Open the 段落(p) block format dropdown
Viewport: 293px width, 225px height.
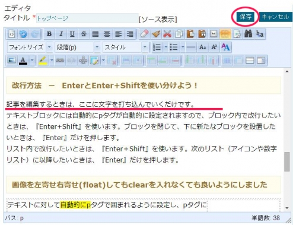tap(78, 47)
